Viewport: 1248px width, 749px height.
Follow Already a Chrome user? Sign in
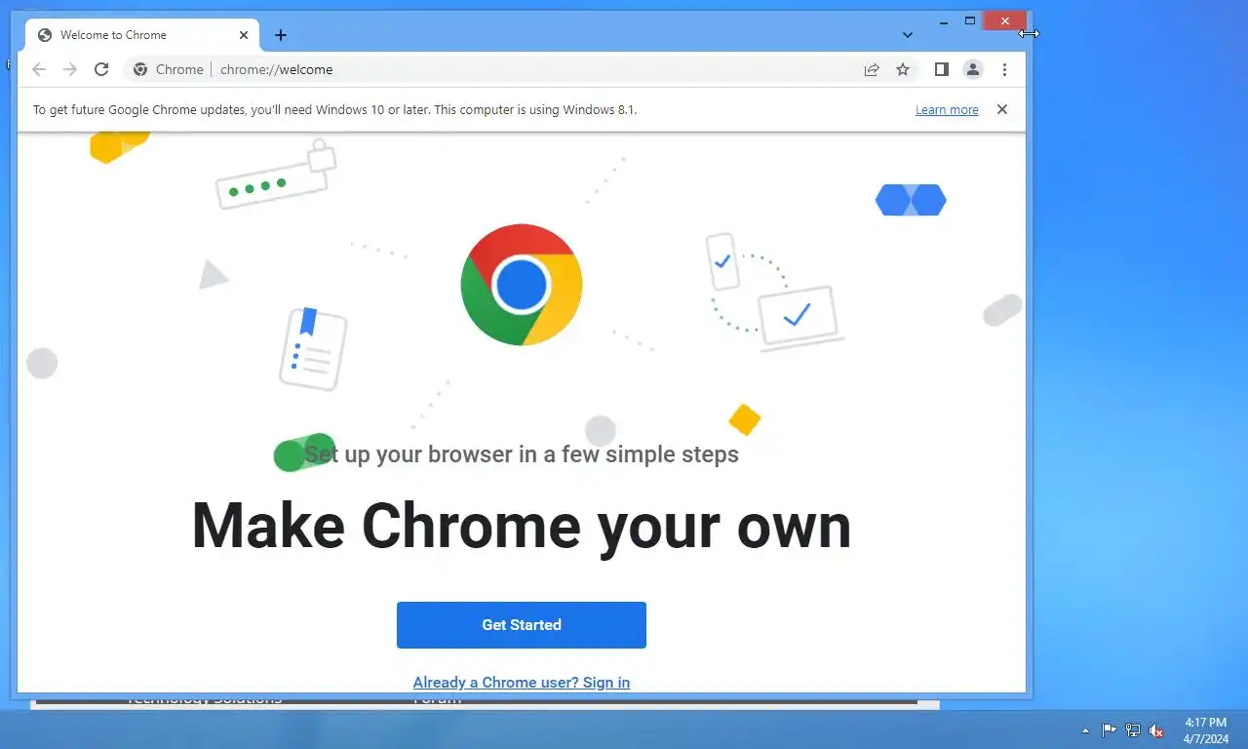pyautogui.click(x=522, y=683)
